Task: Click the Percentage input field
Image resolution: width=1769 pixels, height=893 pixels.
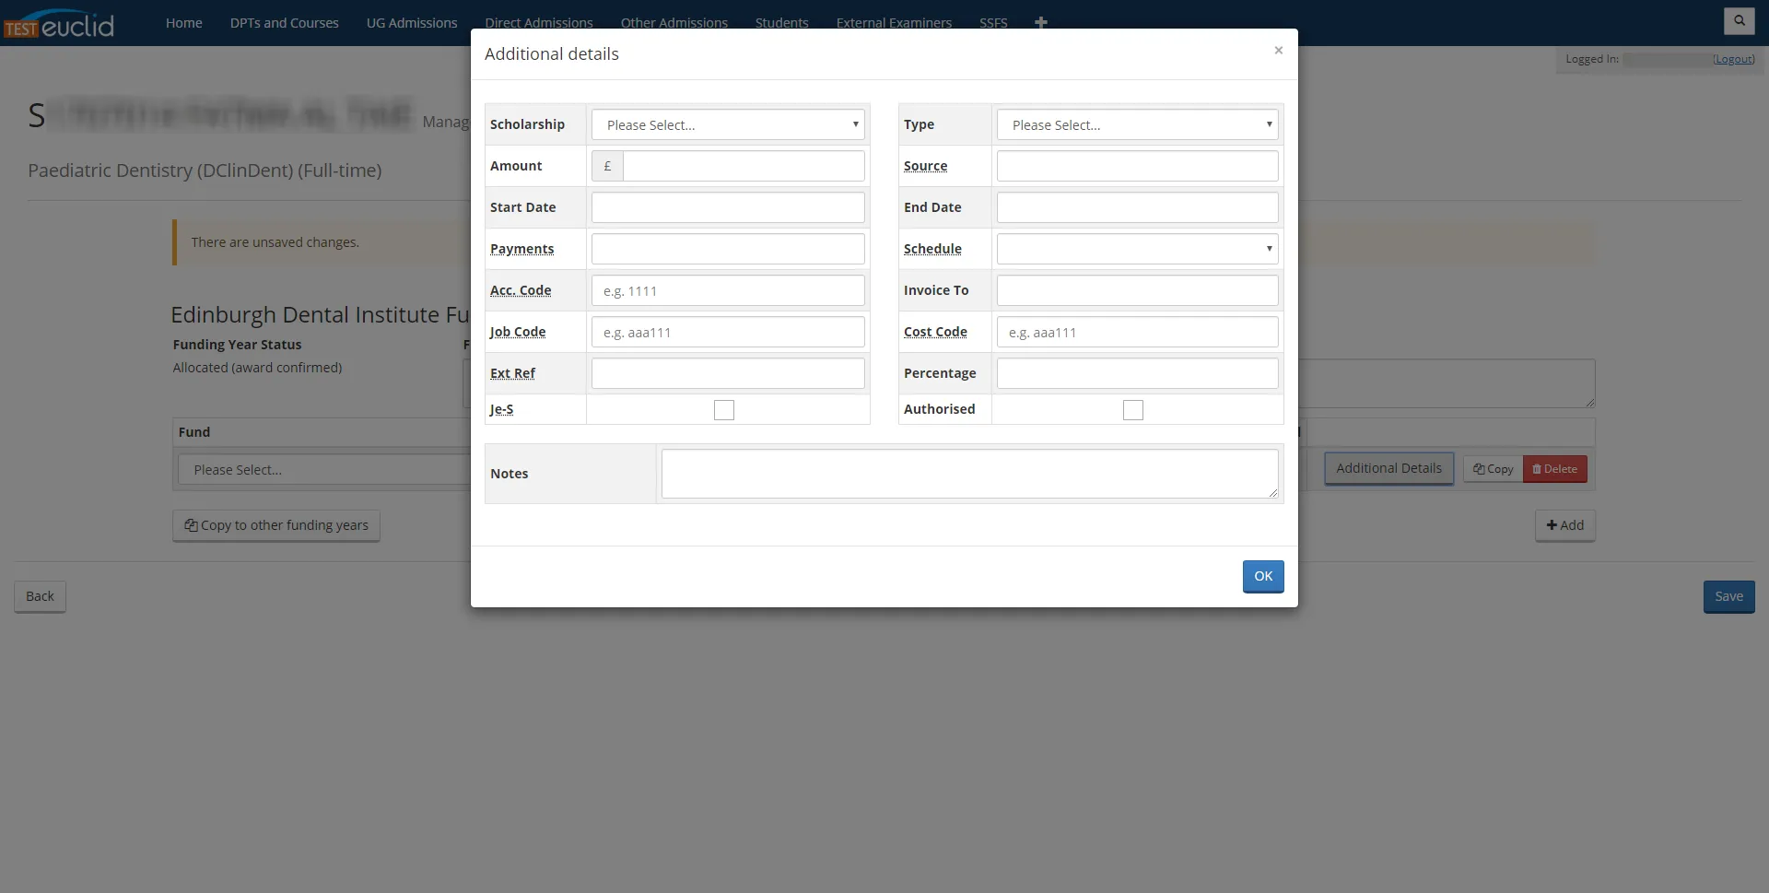Action: 1137,373
